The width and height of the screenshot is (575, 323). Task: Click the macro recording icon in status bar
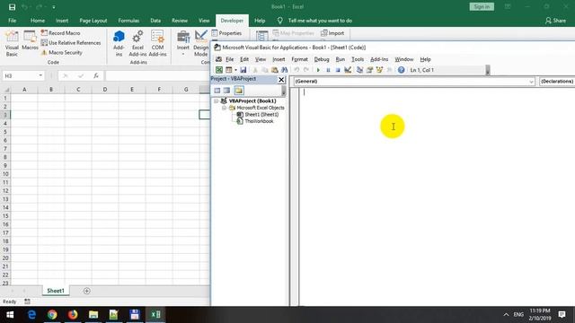pos(27,301)
